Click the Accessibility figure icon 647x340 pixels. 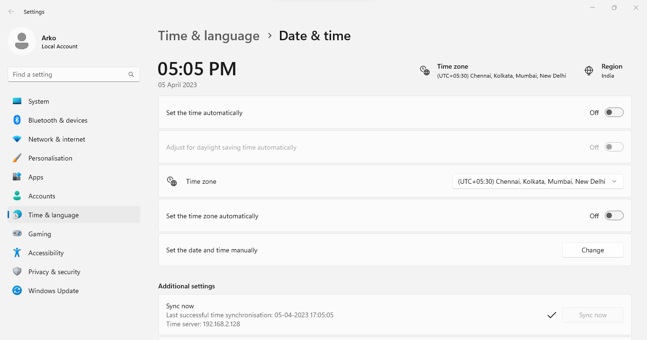[x=17, y=253]
